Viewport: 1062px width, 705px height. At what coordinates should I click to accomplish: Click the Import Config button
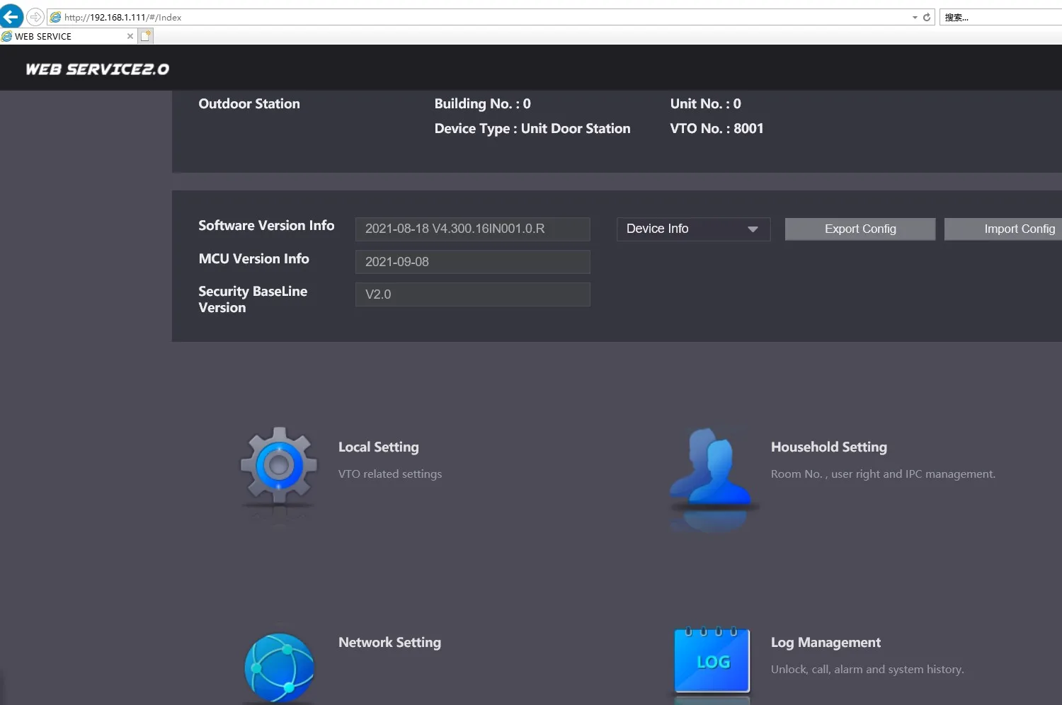click(1003, 229)
